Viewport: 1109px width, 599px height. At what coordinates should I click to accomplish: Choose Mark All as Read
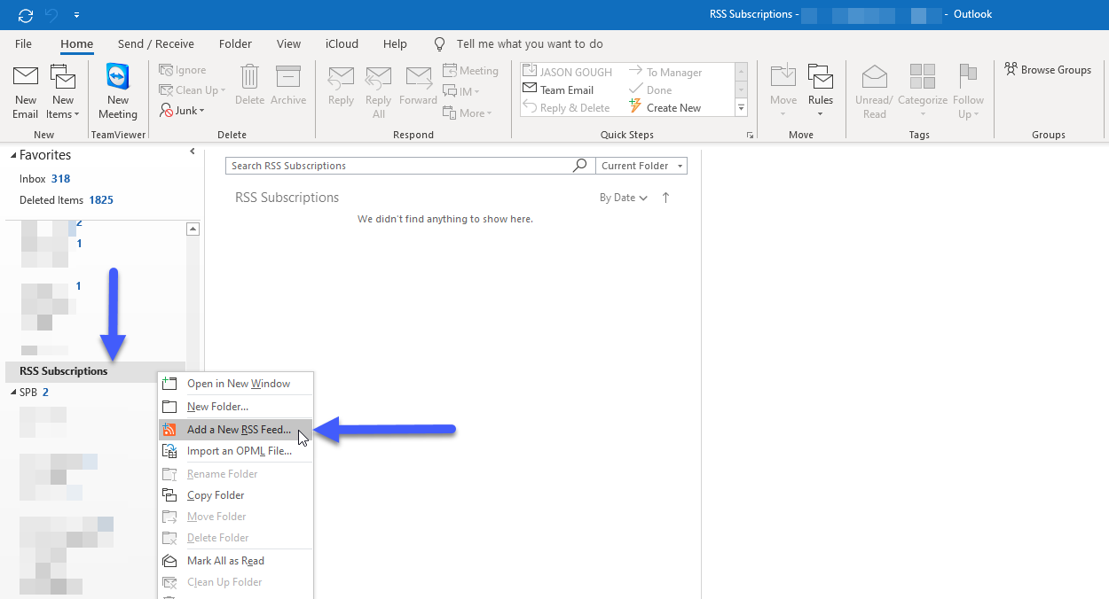(235, 561)
